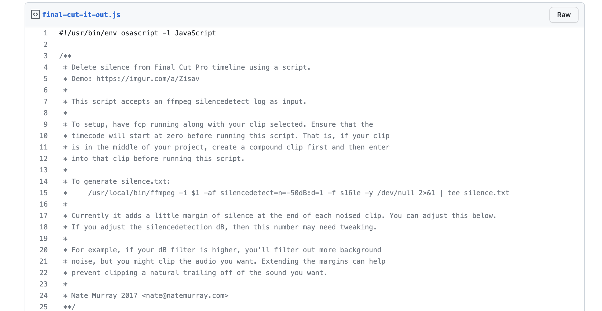Click the silence.txt text in the ffmpeg command

tap(487, 193)
